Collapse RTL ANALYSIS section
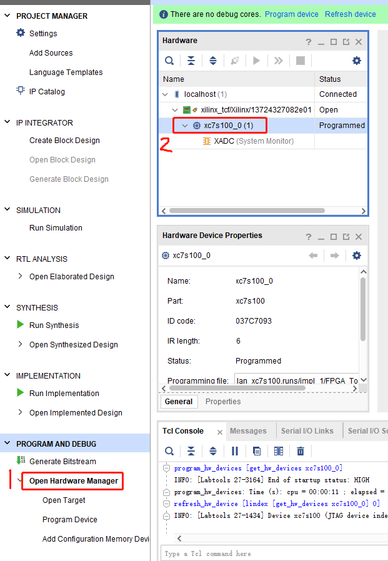This screenshot has height=561, width=388. 7,258
